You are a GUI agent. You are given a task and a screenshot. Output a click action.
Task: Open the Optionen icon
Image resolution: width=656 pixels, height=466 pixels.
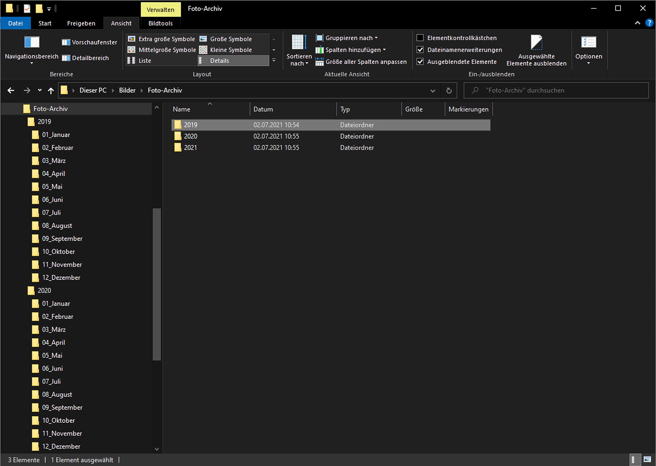(588, 42)
